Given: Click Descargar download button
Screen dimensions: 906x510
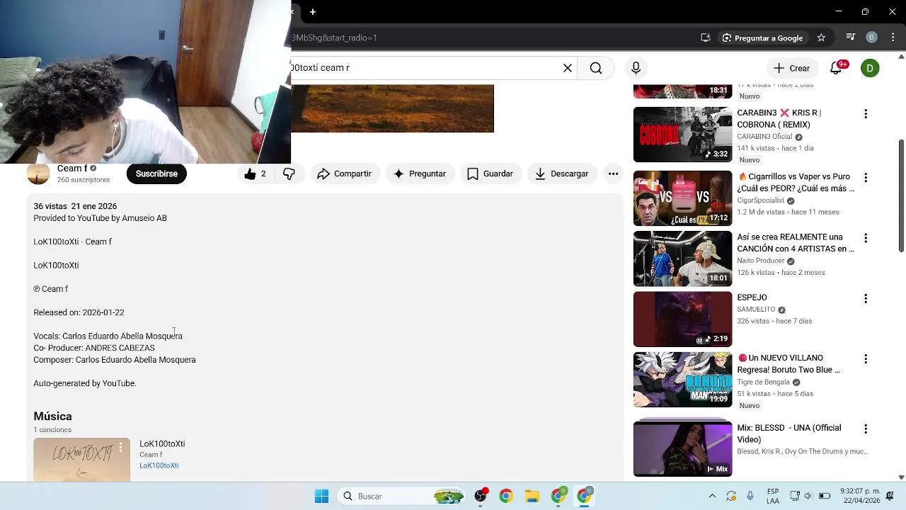Looking at the screenshot, I should [x=562, y=174].
